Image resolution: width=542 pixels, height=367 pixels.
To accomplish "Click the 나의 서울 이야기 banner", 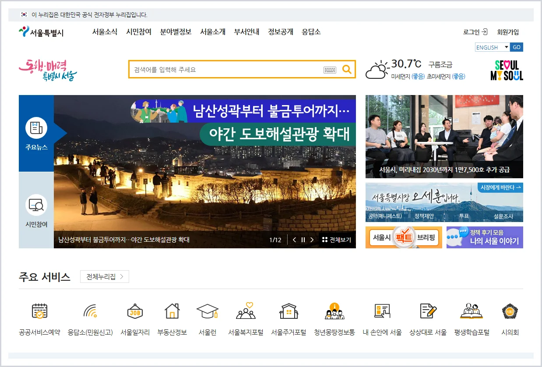I will [485, 237].
